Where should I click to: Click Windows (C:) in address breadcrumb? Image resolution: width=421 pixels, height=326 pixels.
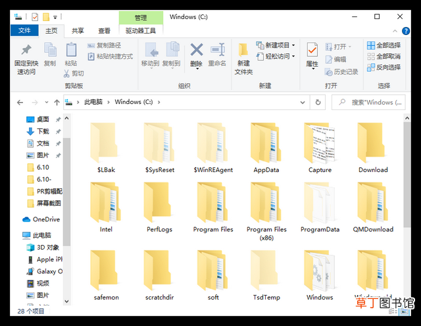pos(134,102)
